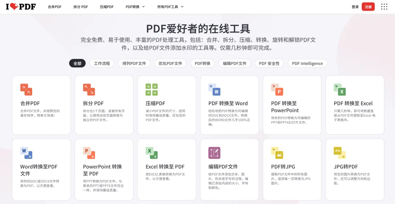The height and width of the screenshot is (204, 395).
Task: Open the PowerPoint 转换至 PDF card title
Action: (102, 170)
